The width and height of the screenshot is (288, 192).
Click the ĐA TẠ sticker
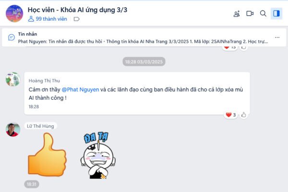pos(98,155)
